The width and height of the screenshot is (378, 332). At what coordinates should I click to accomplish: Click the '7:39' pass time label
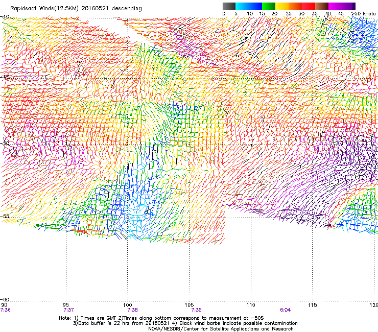click(x=196, y=310)
